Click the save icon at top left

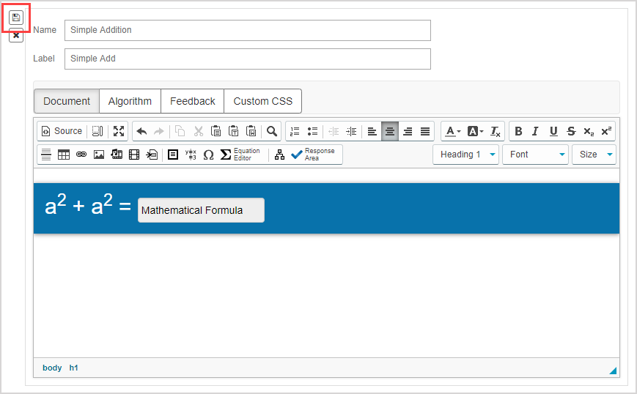pyautogui.click(x=16, y=17)
